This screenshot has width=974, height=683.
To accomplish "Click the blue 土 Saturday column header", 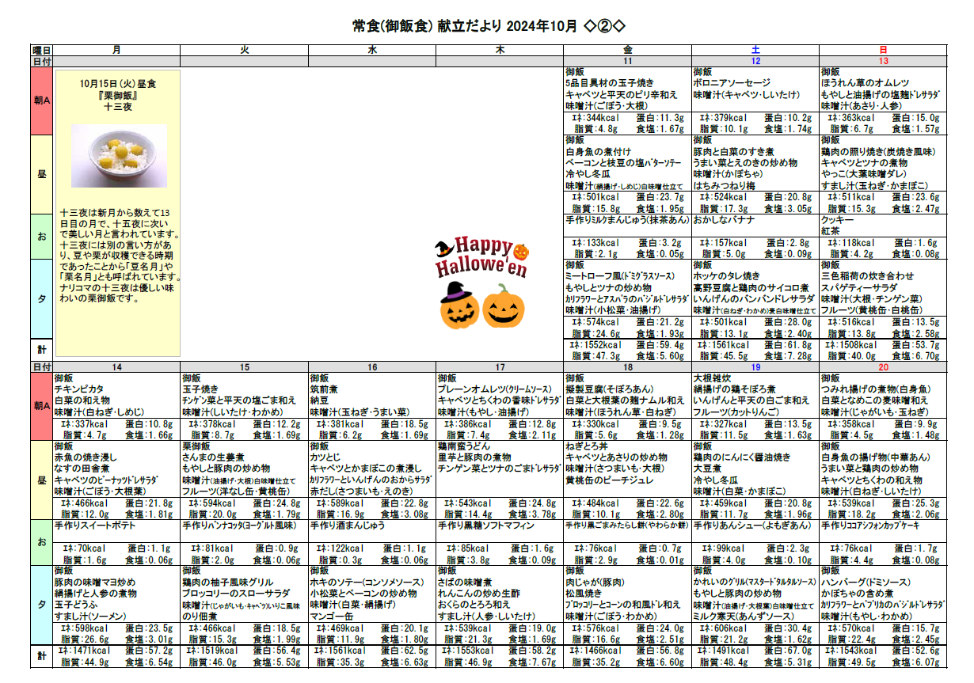I will pos(755,50).
